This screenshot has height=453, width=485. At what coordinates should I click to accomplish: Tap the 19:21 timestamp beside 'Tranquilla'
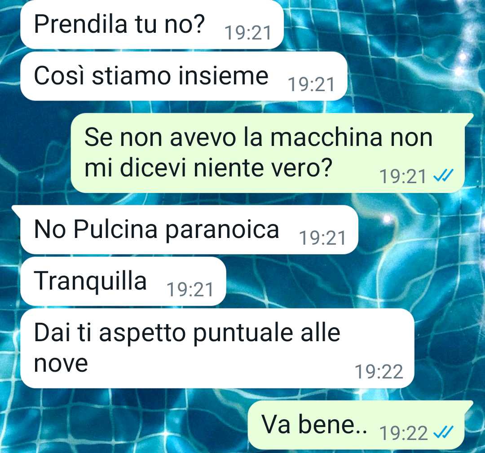pyautogui.click(x=190, y=290)
